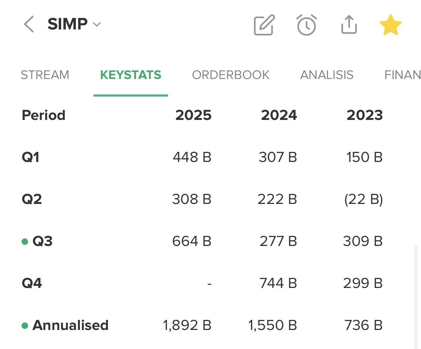
Task: Tap the share icon
Action: pos(349,25)
